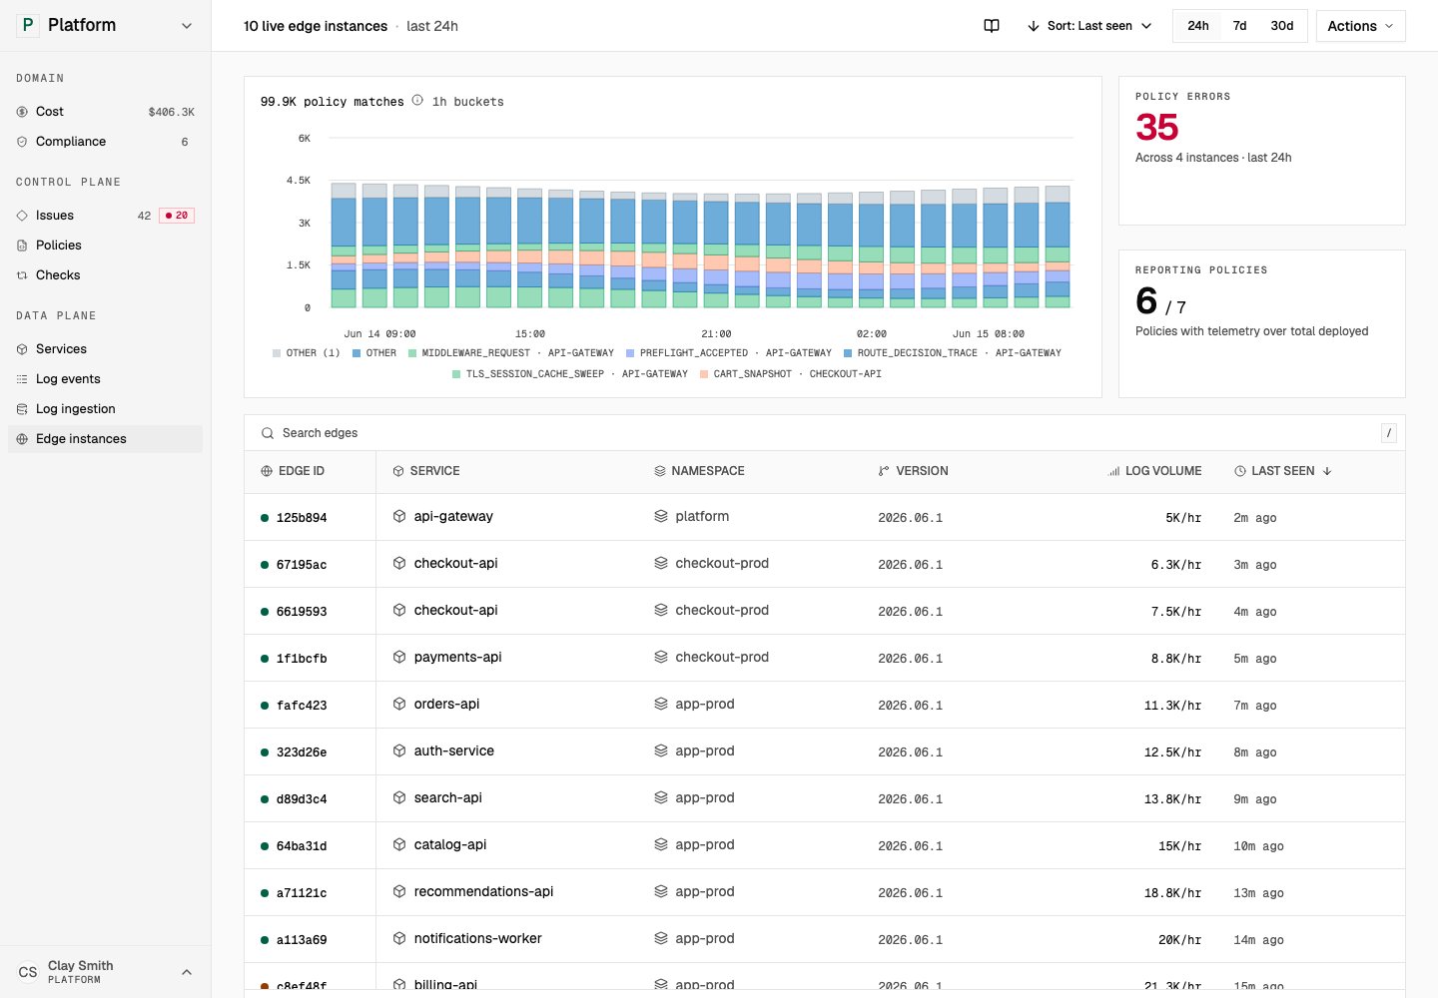Click the last bar in the chart
1438x998 pixels.
pos(1058,247)
